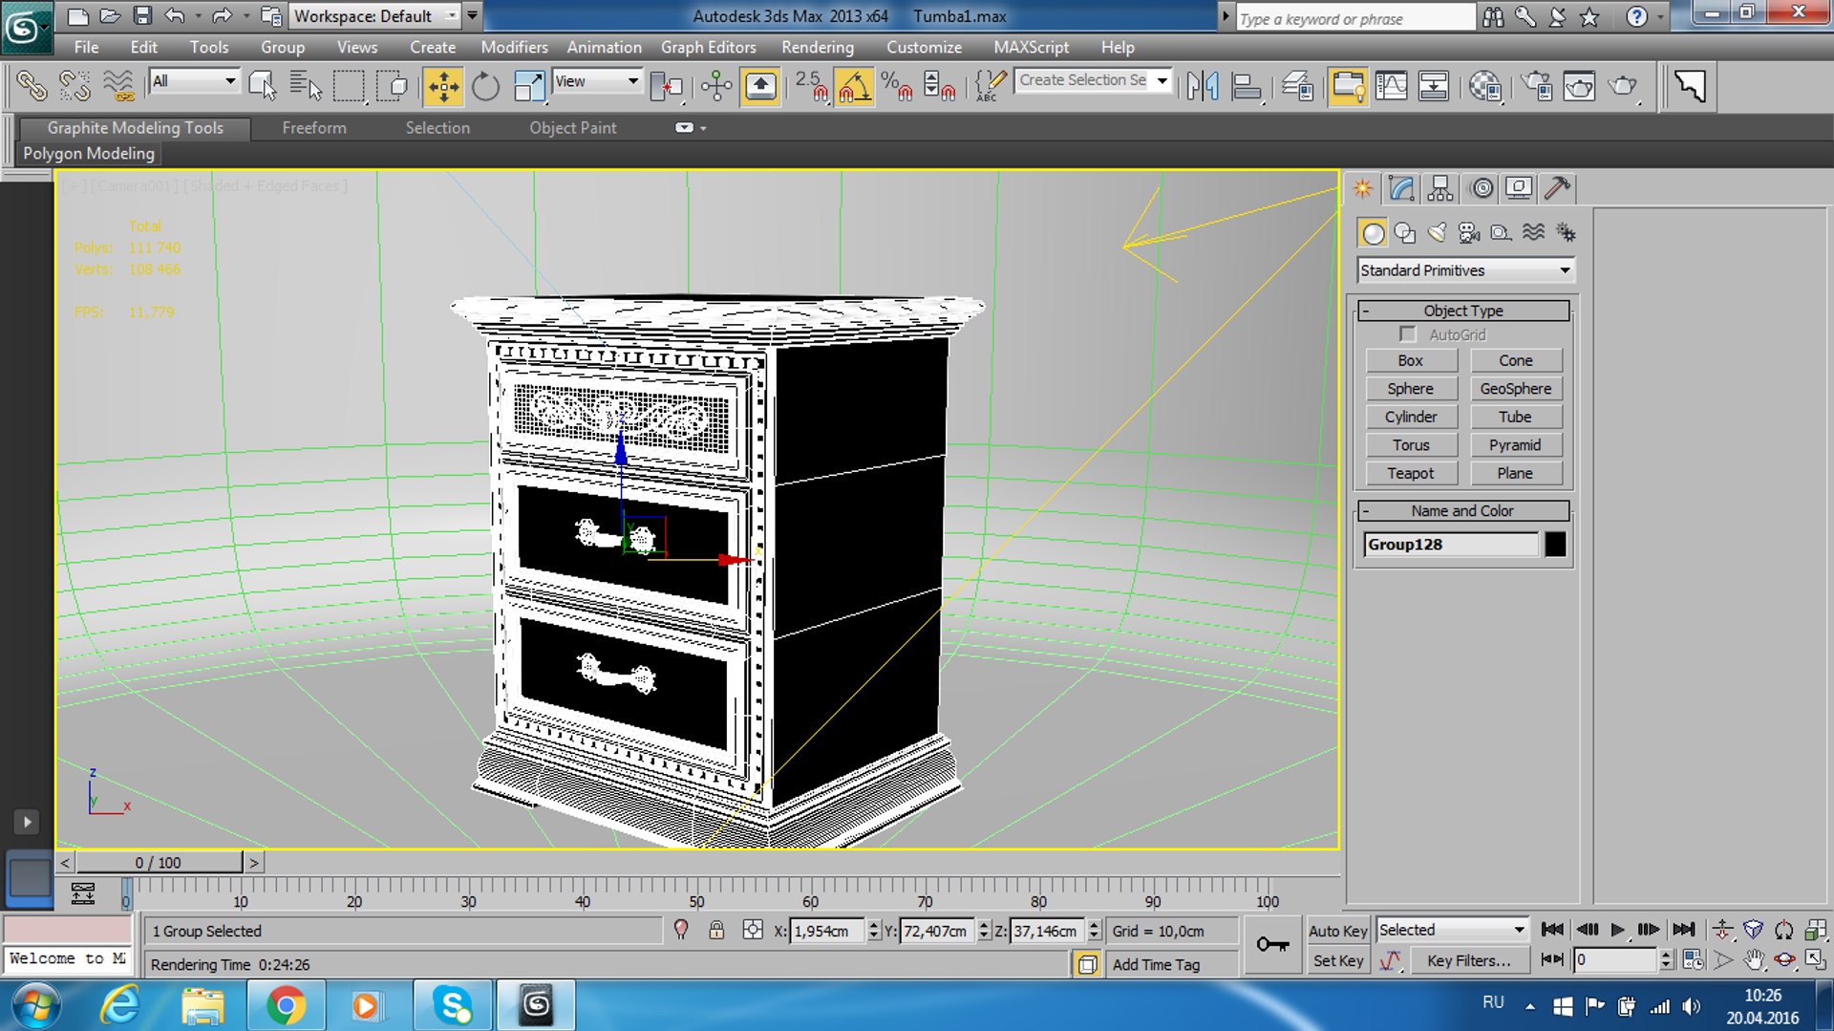Open the View reference coordinate dropdown
Viewport: 1834px width, 1031px height.
(x=597, y=82)
